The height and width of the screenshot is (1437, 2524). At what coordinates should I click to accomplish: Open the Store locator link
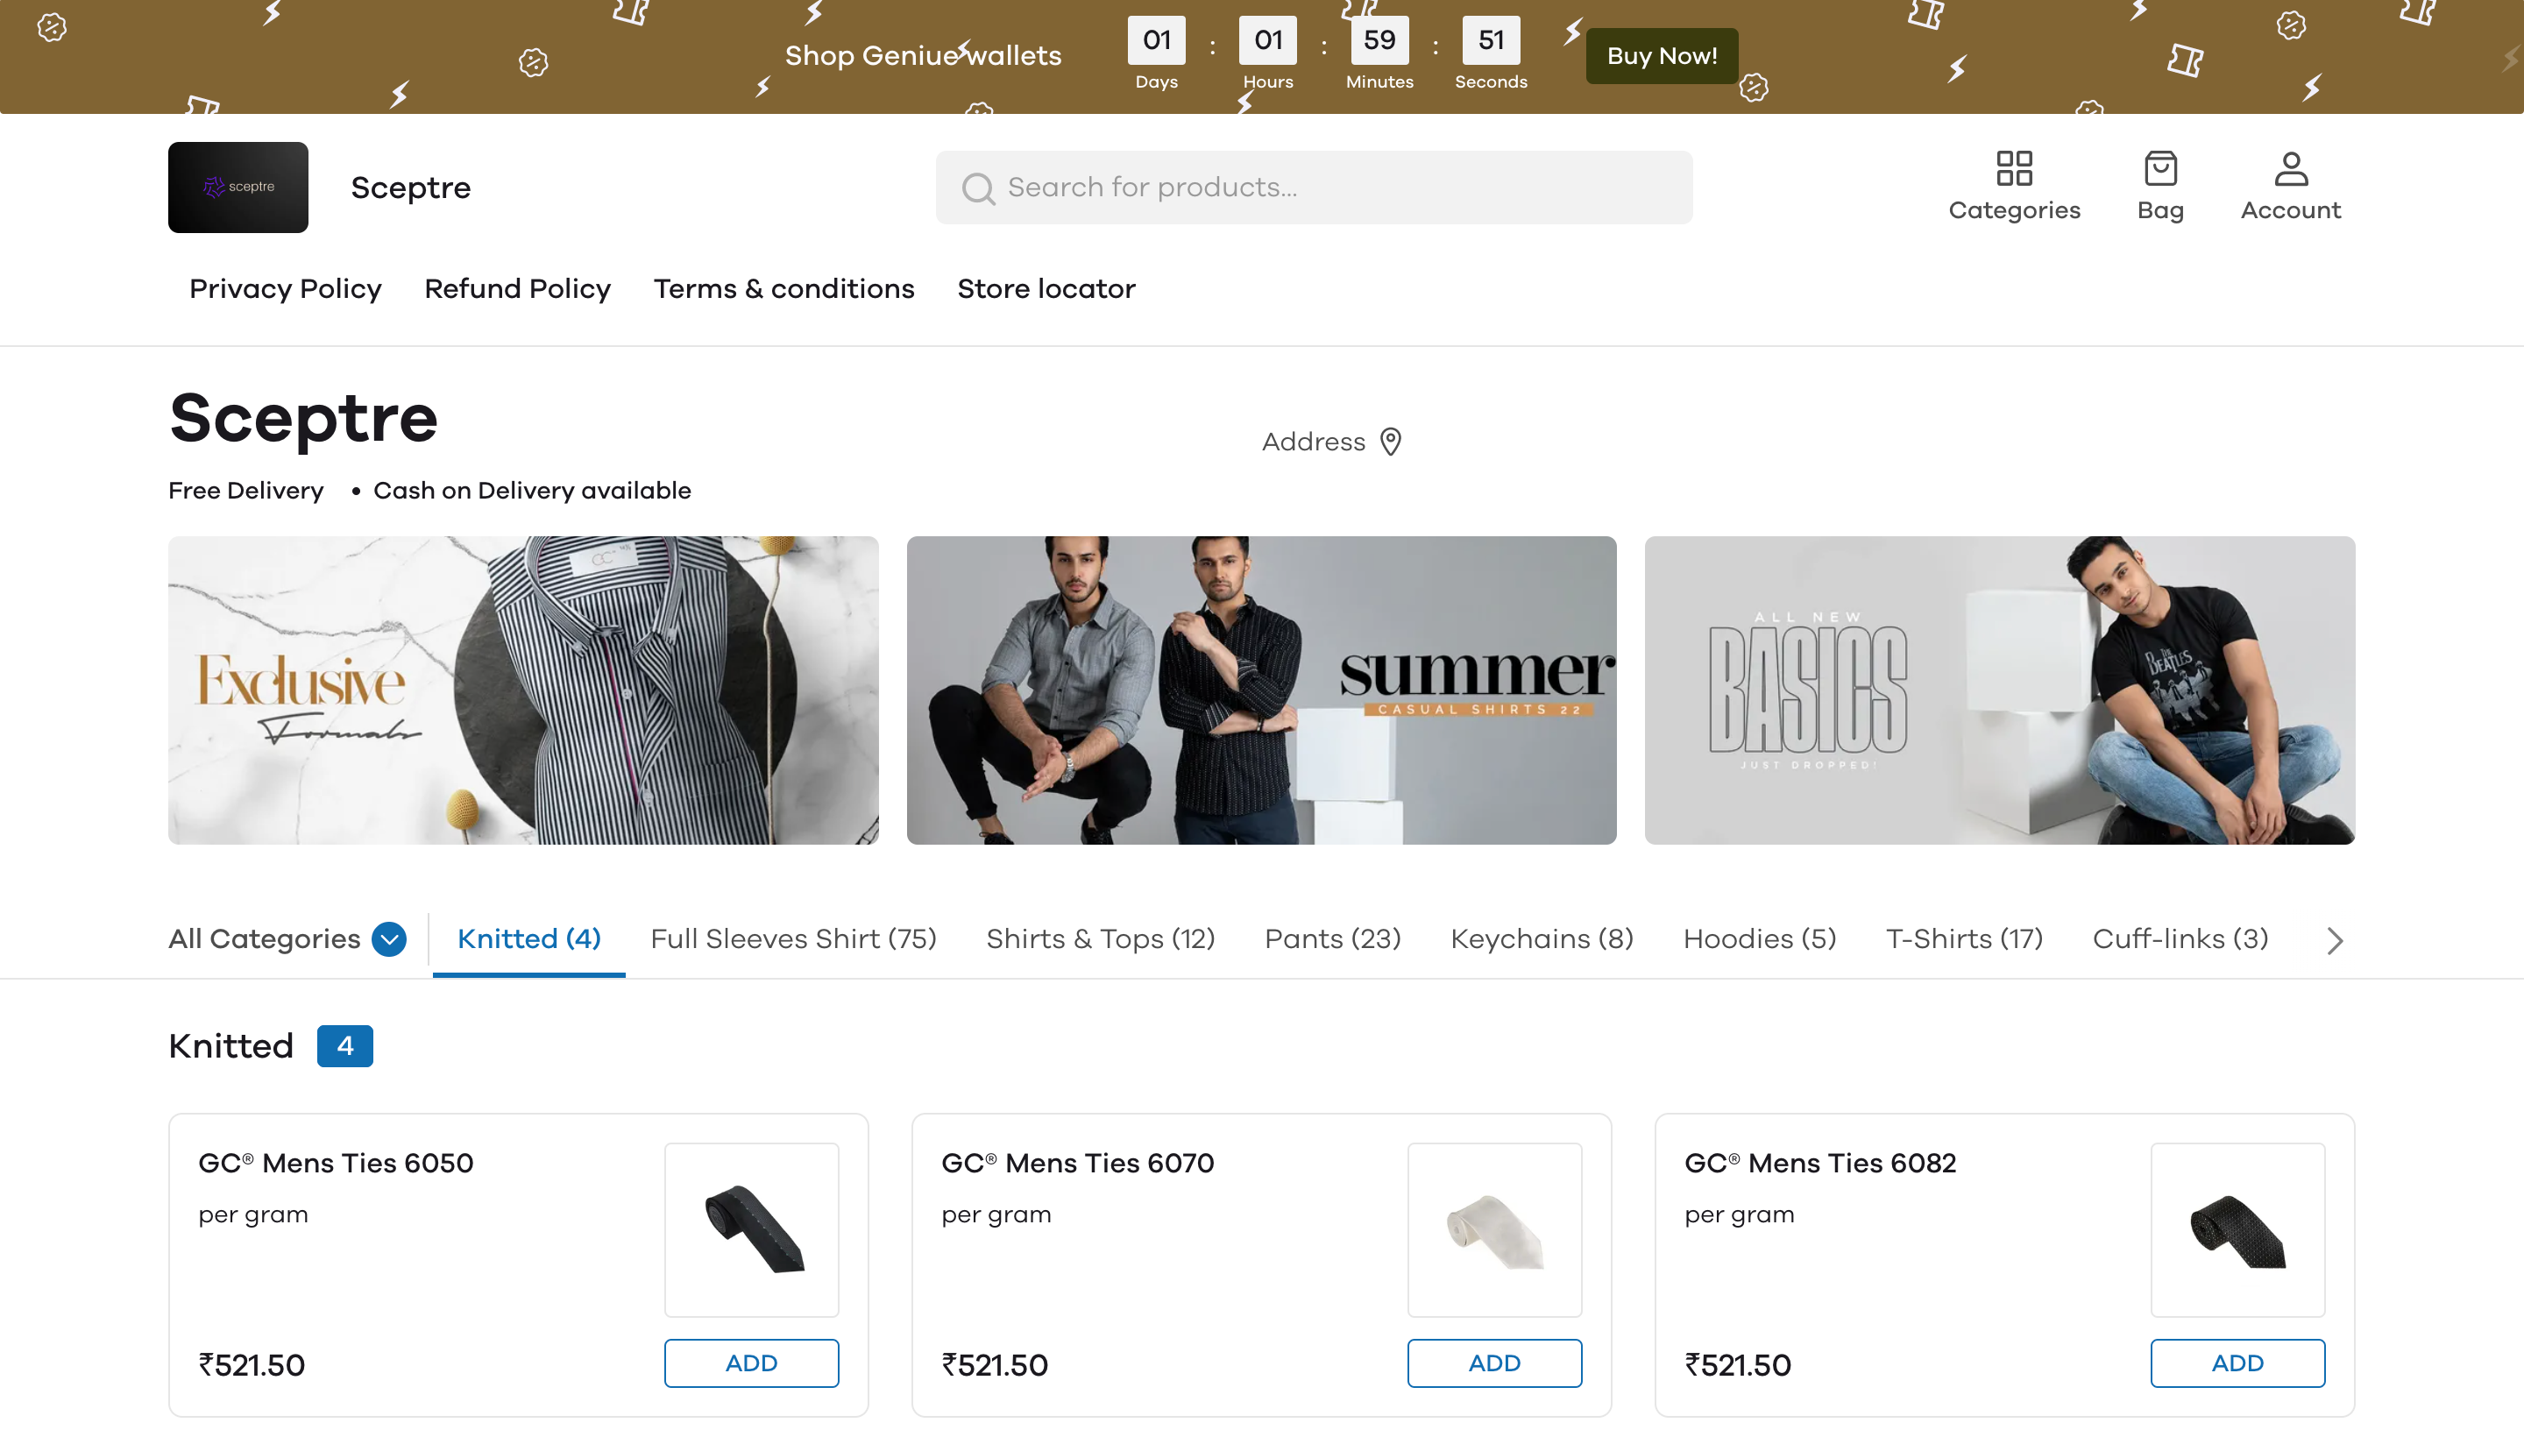(1046, 289)
